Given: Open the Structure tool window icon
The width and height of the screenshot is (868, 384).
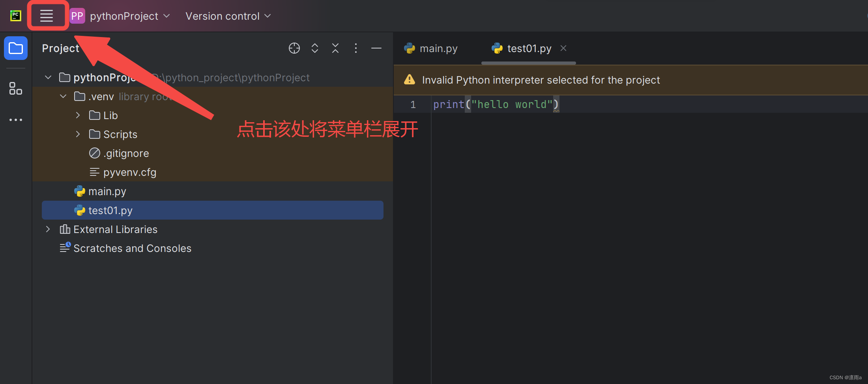Looking at the screenshot, I should (16, 88).
